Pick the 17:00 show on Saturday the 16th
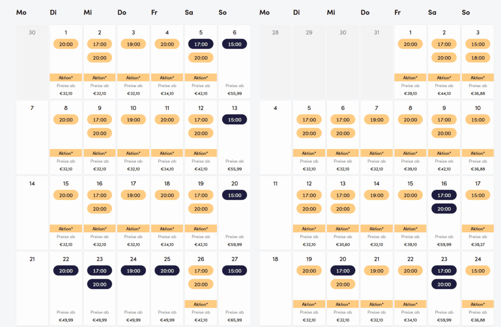The height and width of the screenshot is (327, 501). [x=444, y=195]
